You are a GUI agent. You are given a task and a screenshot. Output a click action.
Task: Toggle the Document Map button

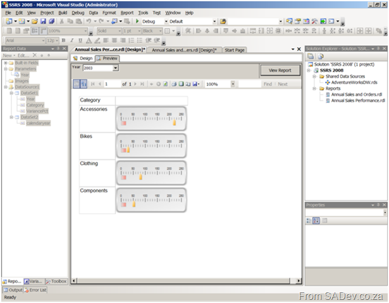77,84
